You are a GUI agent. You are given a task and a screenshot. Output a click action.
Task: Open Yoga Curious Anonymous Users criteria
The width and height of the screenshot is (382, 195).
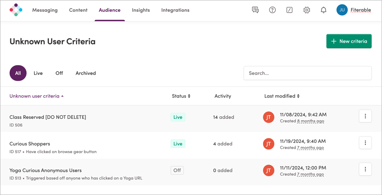pos(45,170)
